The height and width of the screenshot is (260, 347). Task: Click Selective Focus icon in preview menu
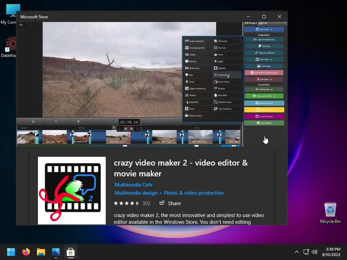(216, 102)
